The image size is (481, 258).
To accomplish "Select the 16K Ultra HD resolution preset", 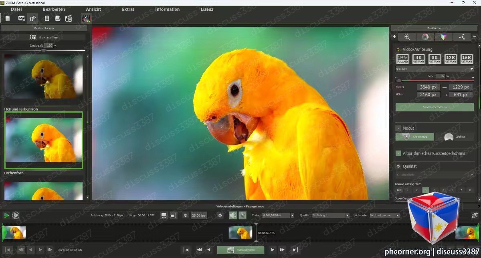I will pyautogui.click(x=467, y=59).
